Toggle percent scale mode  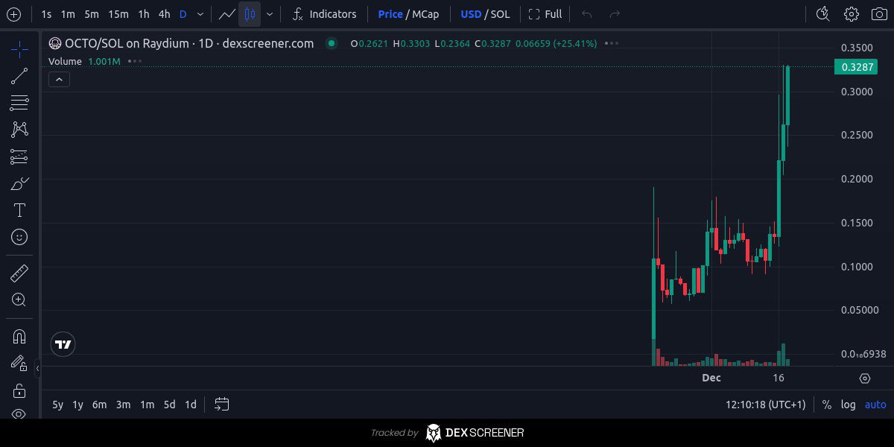click(827, 405)
